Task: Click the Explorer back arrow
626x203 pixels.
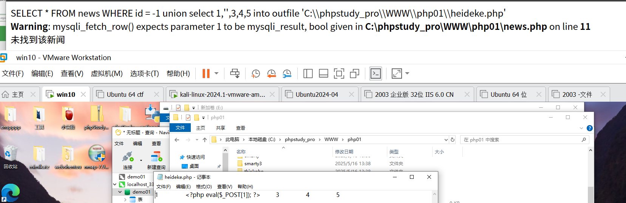Action: (x=177, y=140)
